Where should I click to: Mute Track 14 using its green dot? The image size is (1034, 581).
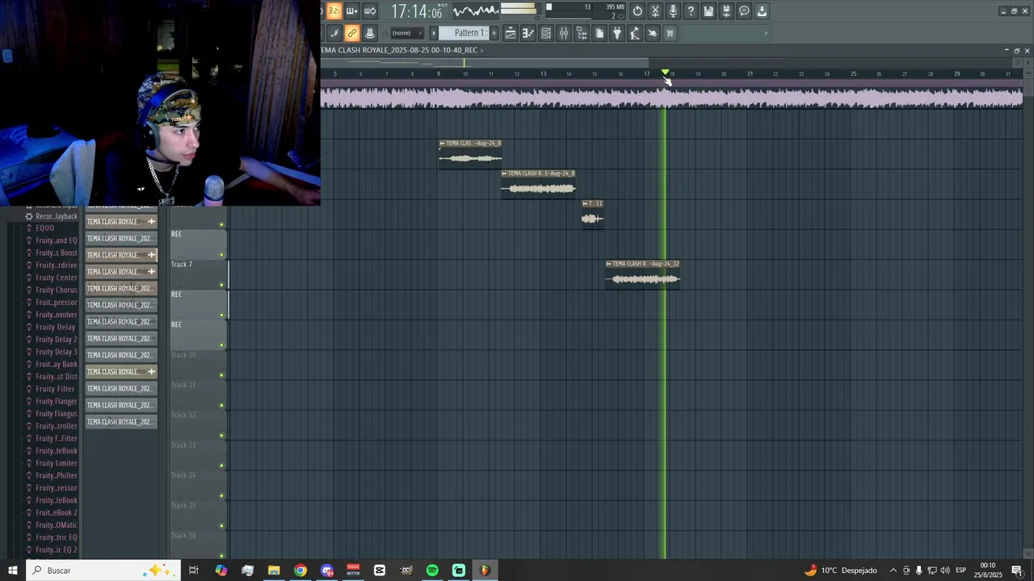[222, 496]
